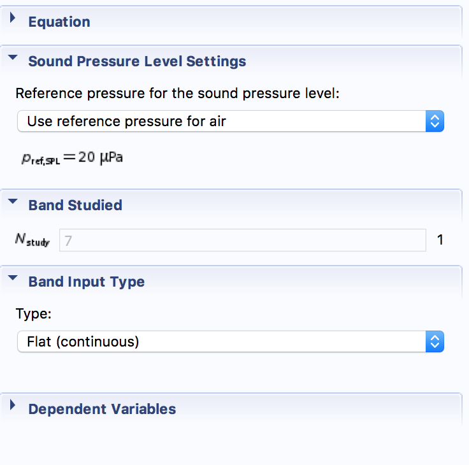The height and width of the screenshot is (465, 469).
Task: Expand the Equation section triangle
Action: click(13, 20)
